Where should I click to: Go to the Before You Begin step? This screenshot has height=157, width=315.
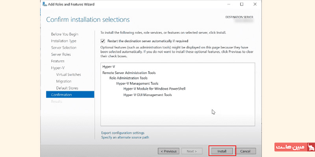(65, 34)
